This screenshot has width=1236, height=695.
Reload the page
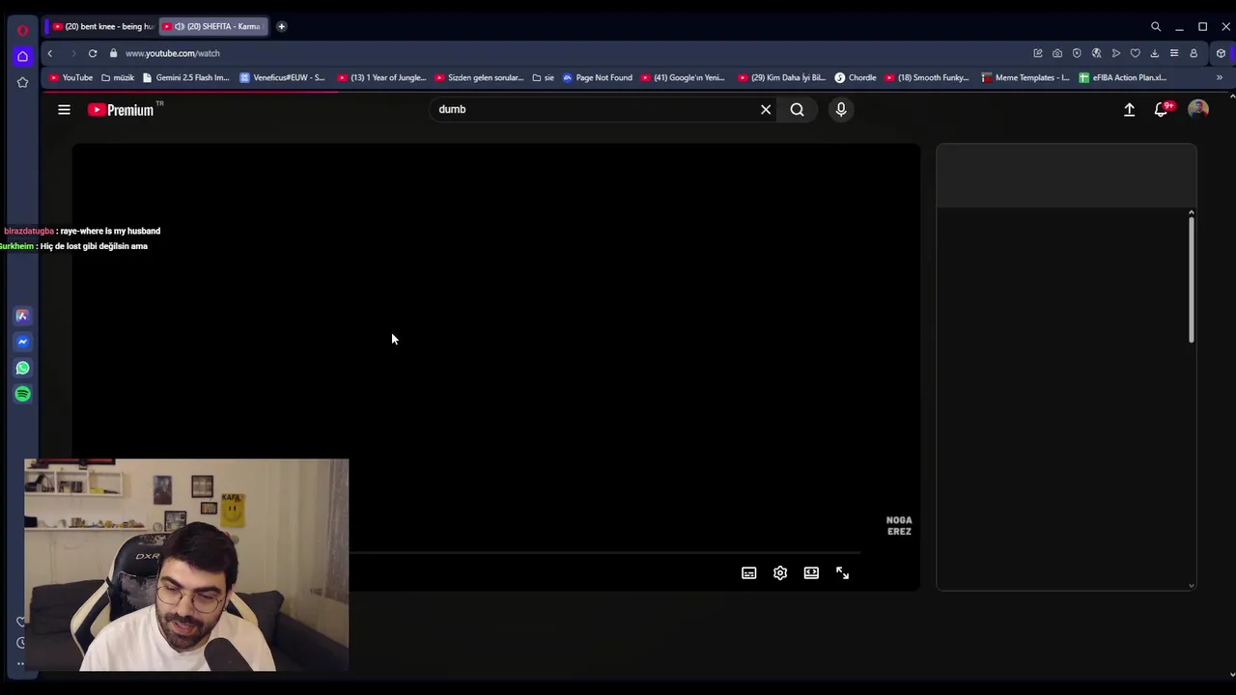point(93,53)
